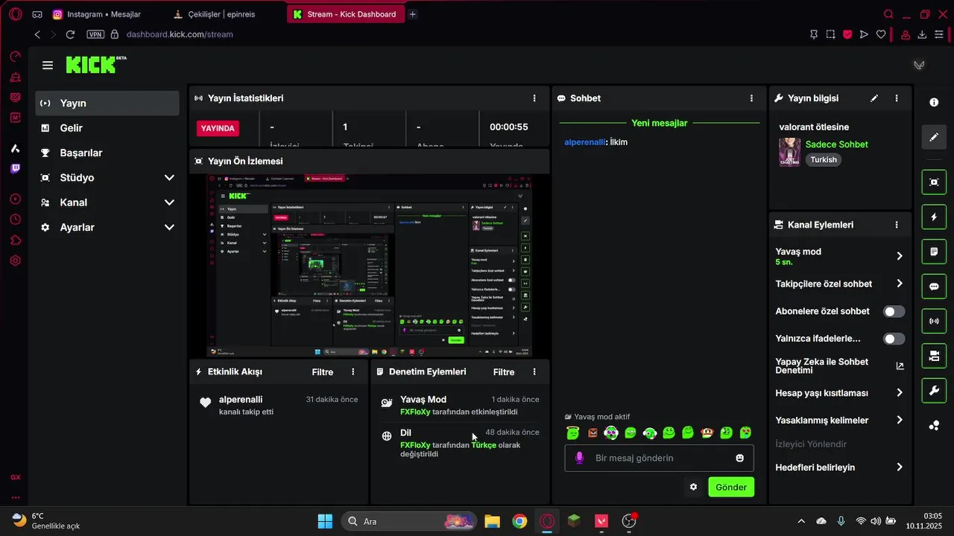This screenshot has width=954, height=536.
Task: Open Sohbet panel three-dot menu
Action: click(x=751, y=98)
